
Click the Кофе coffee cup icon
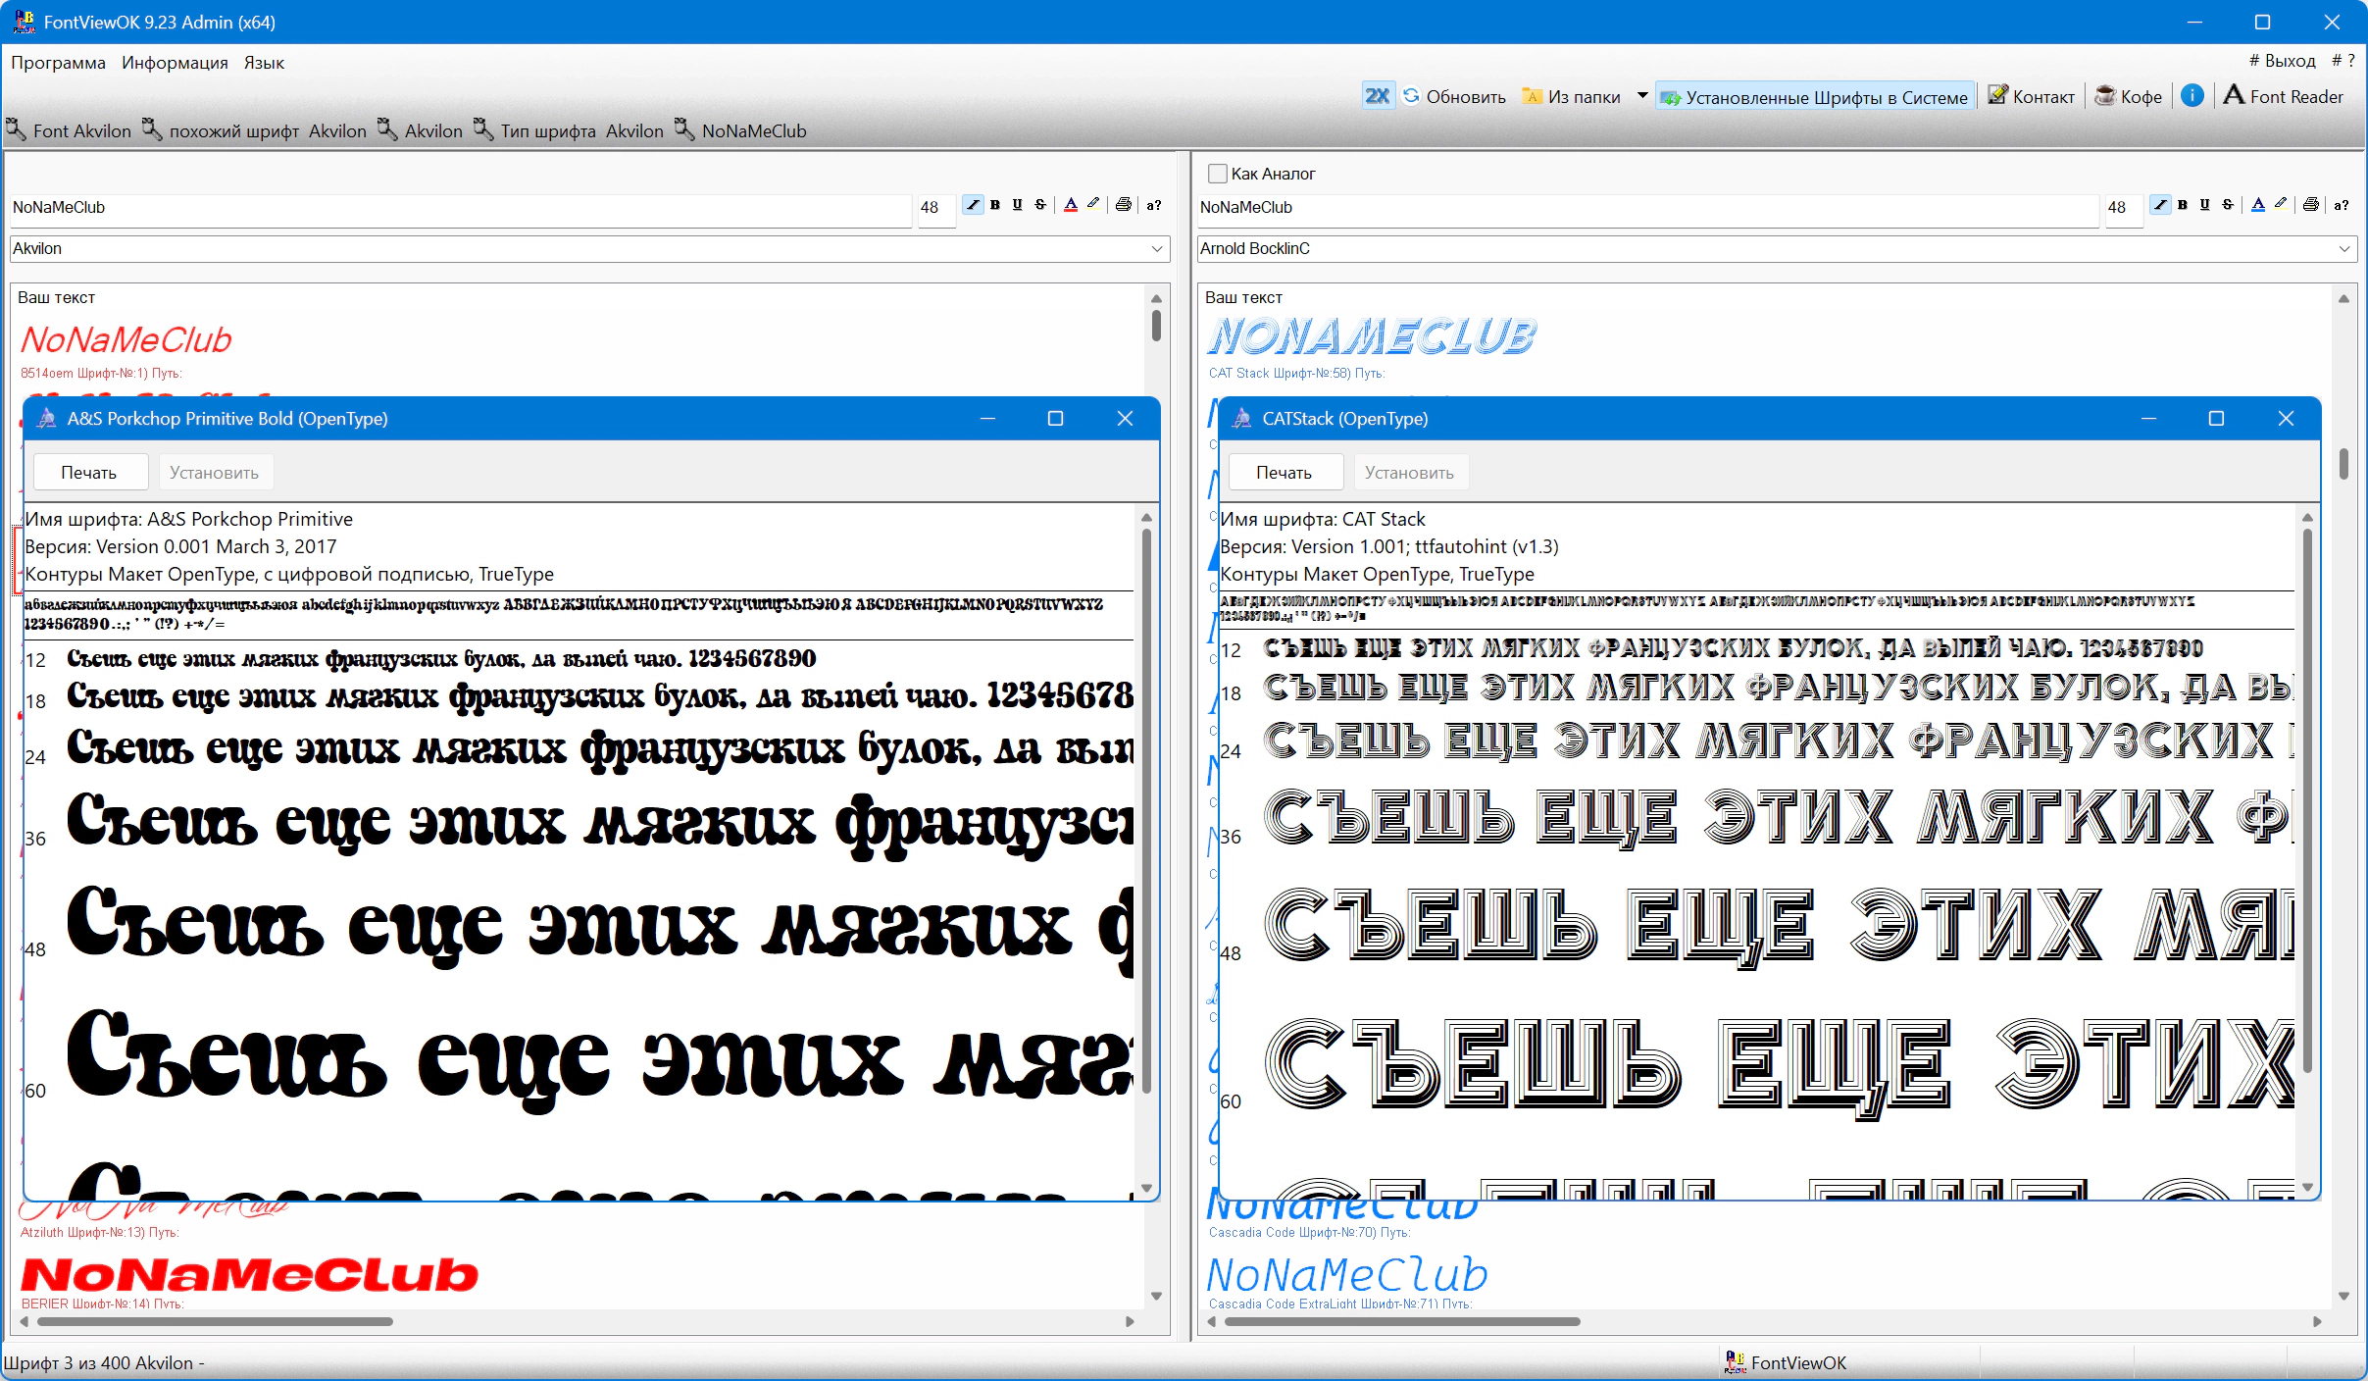tap(2105, 96)
